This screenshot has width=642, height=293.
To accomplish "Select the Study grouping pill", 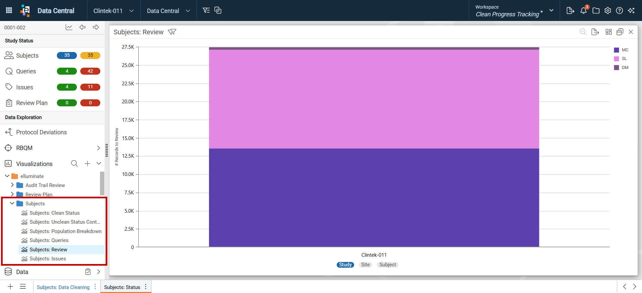I will pos(345,265).
